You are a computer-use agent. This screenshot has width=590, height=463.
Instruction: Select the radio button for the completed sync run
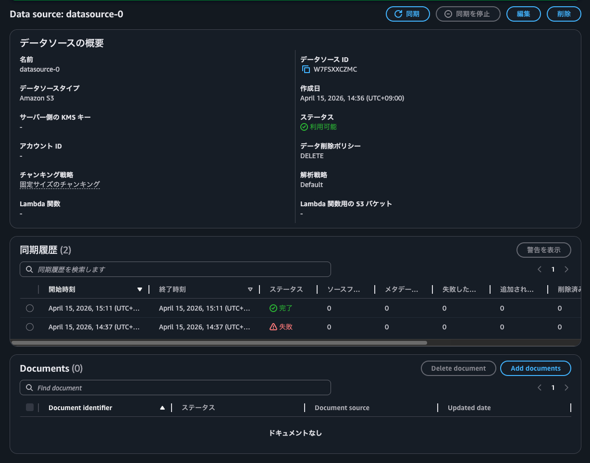click(30, 308)
